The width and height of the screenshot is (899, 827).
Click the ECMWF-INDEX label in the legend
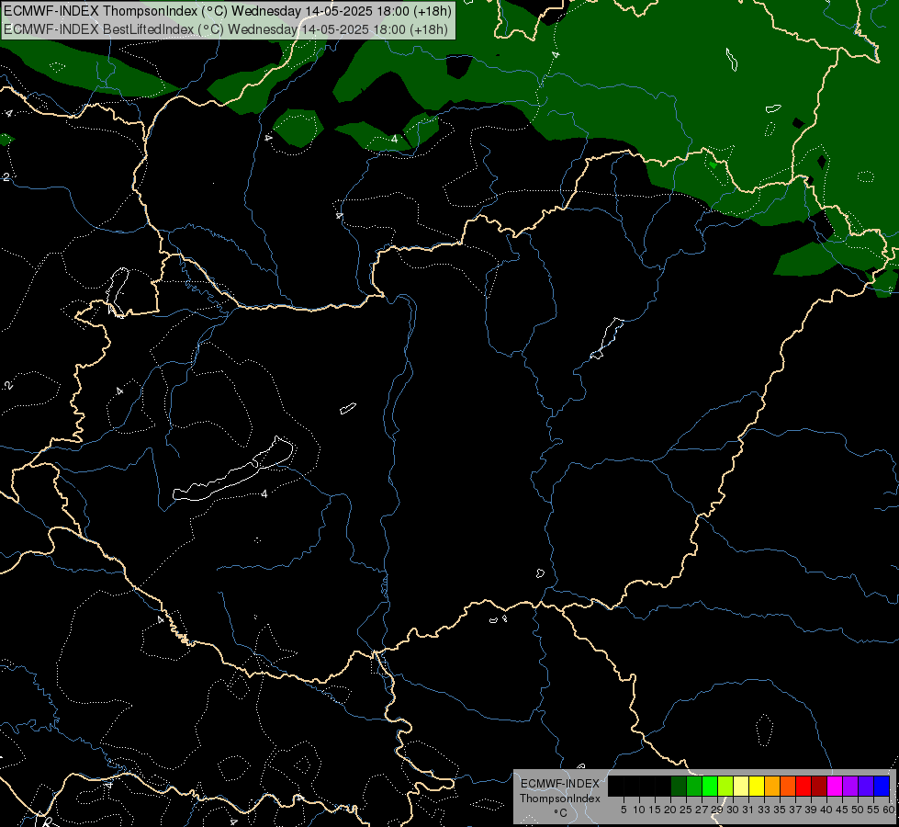tap(560, 784)
